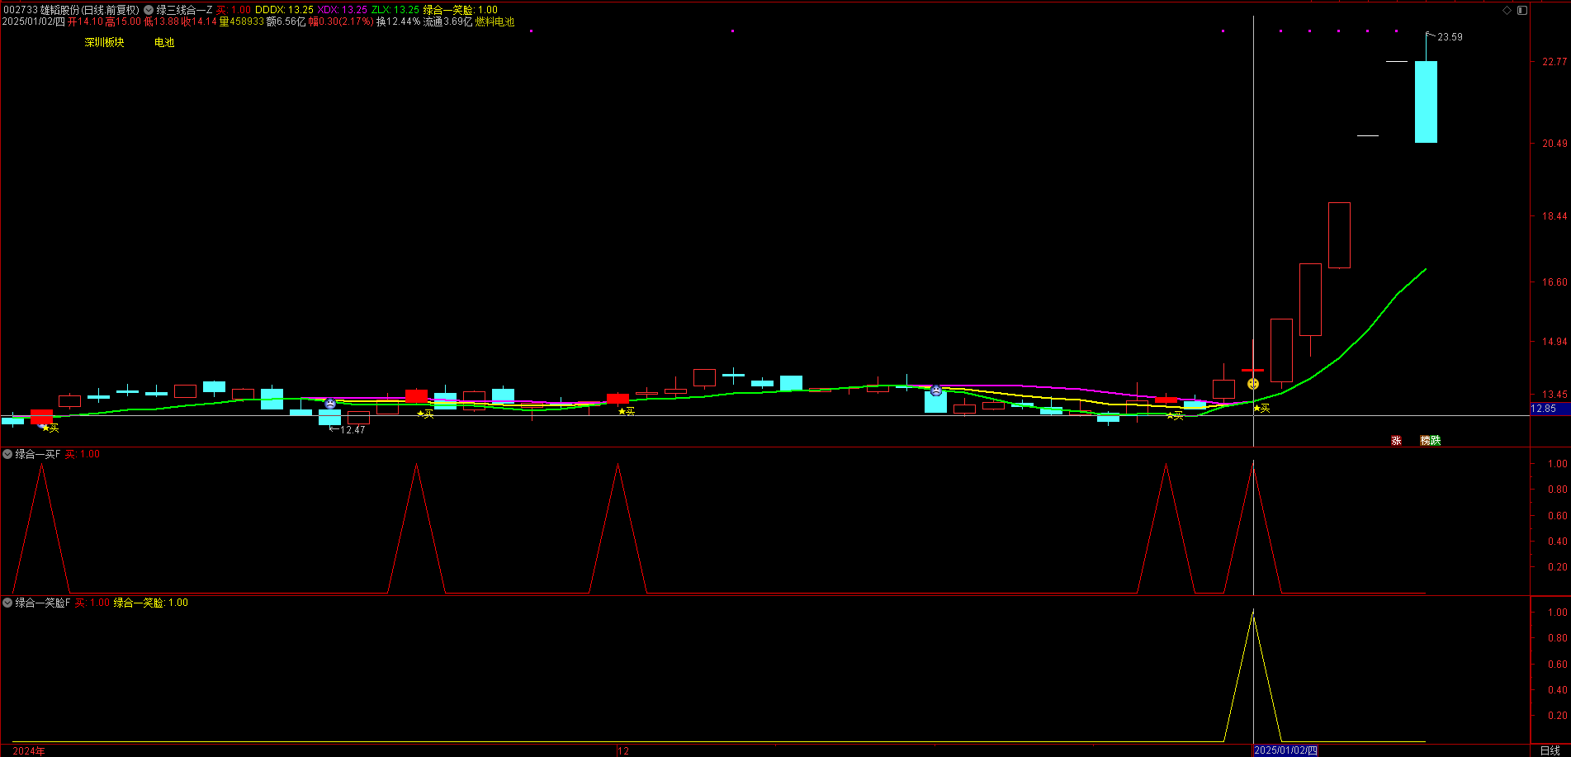The width and height of the screenshot is (1571, 757).
Task: Click the blue face icon near 12.47 low
Action: pyautogui.click(x=330, y=404)
